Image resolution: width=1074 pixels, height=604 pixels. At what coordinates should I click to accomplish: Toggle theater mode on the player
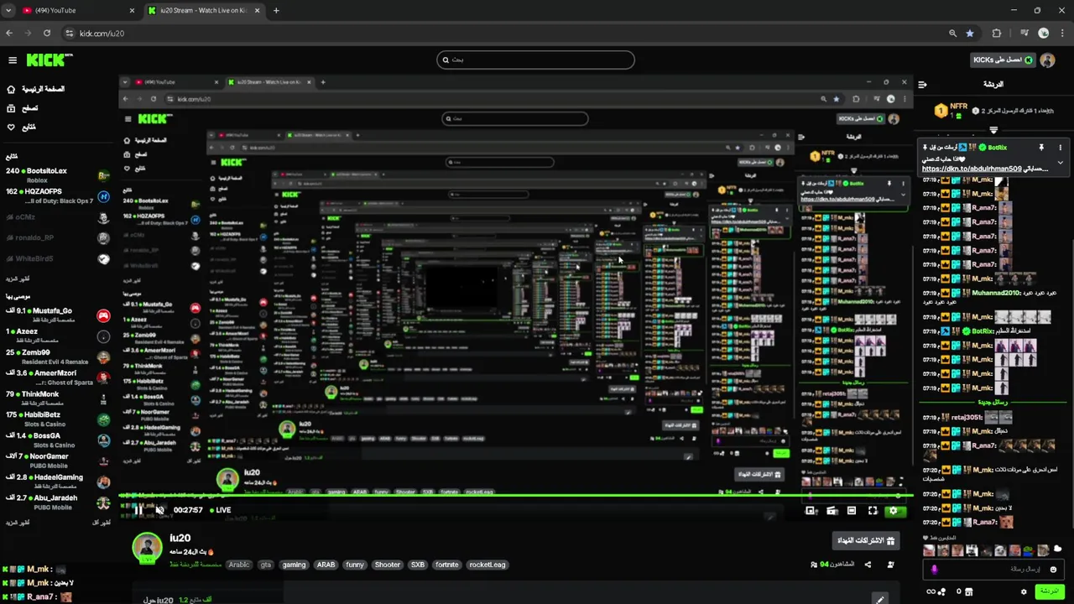(x=852, y=510)
